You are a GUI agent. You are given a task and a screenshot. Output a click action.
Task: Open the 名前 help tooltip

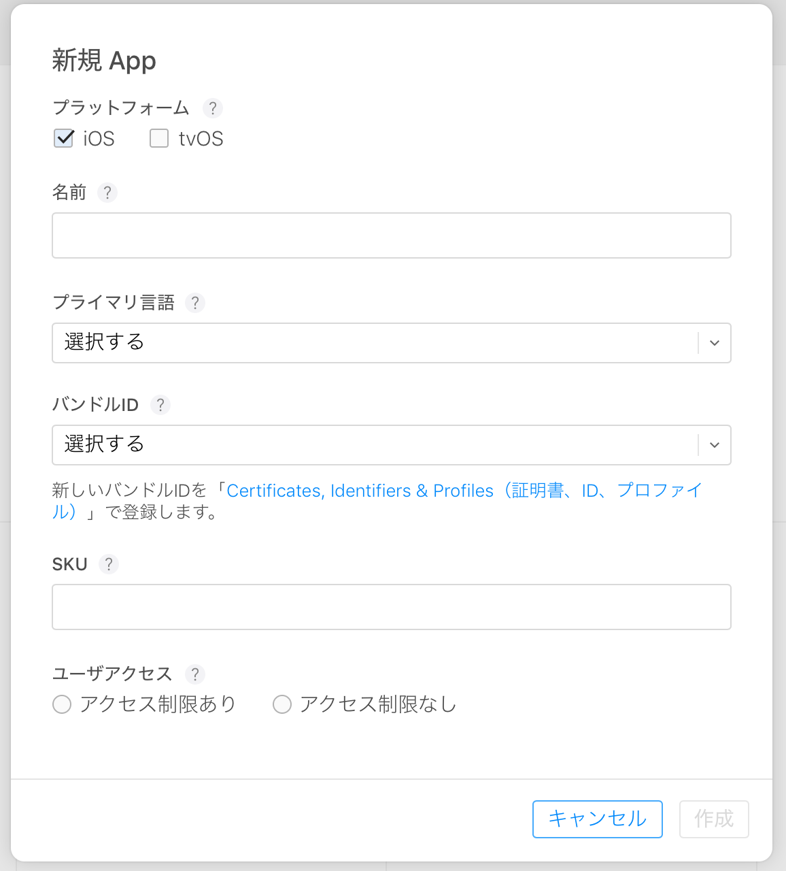point(107,193)
